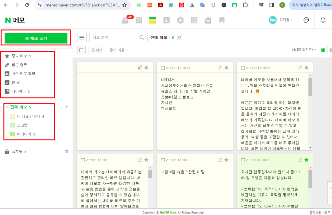Screen dimensions: 332x215
Task: Bookmark this page in Chrome
Action: [124, 5]
